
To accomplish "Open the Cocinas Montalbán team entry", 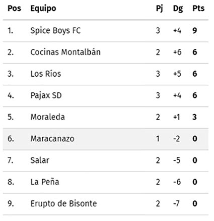I will [65, 52].
